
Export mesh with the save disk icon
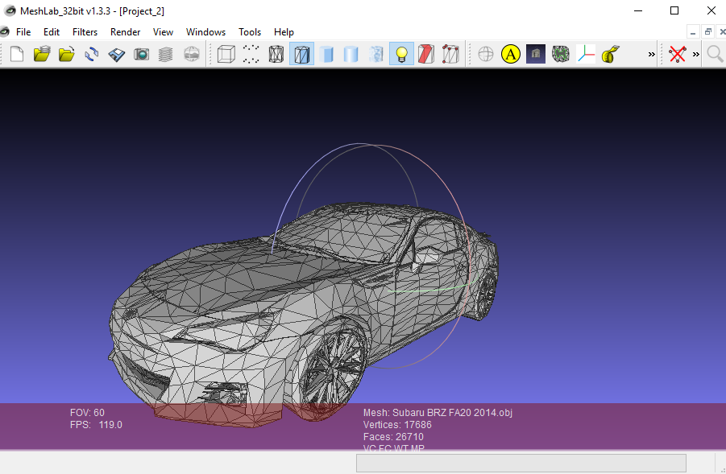116,54
